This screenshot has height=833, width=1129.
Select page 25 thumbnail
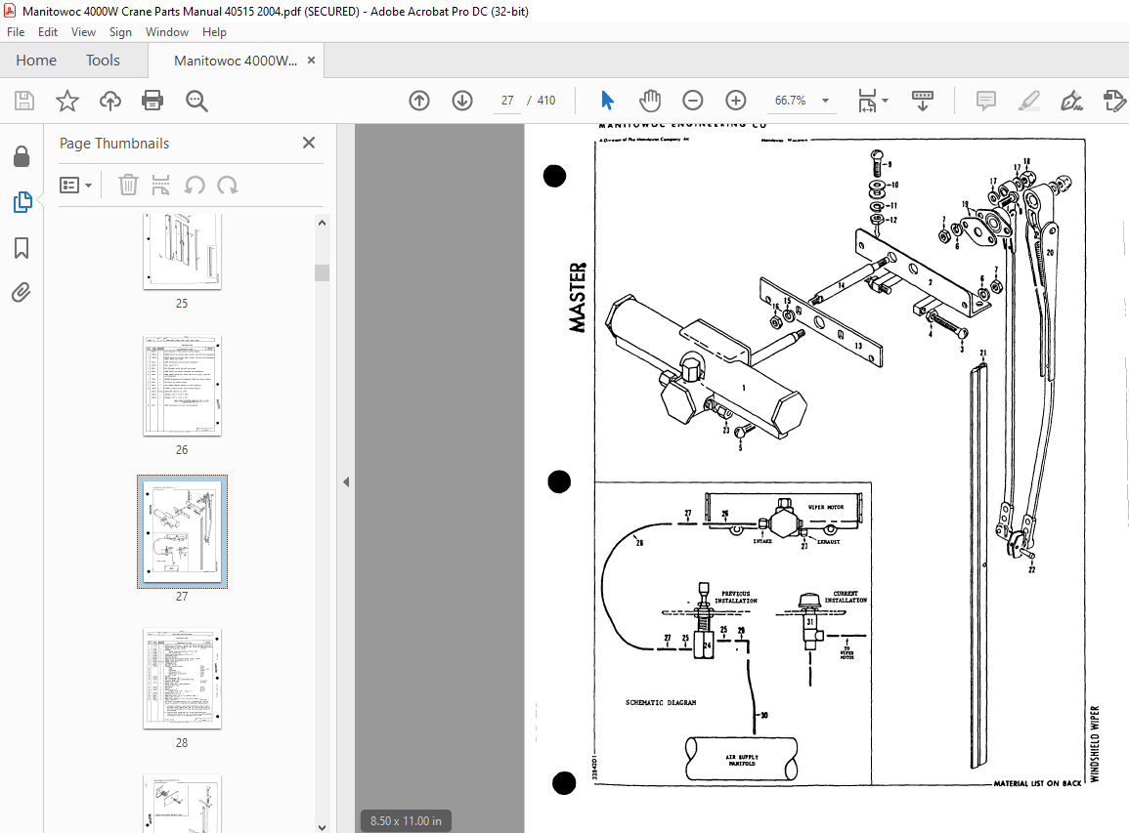pos(182,251)
